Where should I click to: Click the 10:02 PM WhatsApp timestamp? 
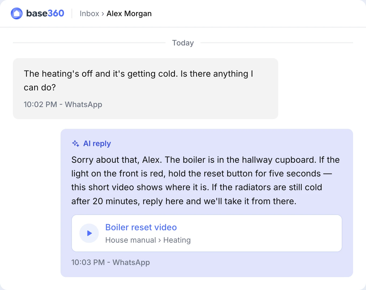tap(63, 104)
